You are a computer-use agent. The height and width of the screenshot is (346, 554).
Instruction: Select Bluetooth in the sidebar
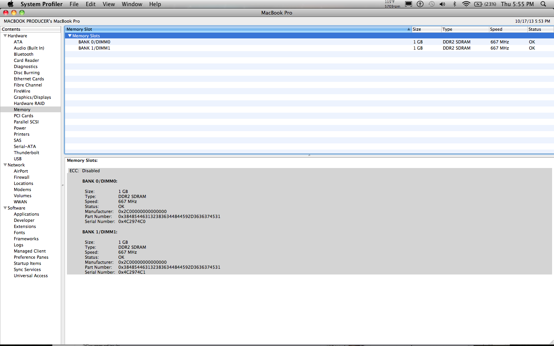pos(23,54)
